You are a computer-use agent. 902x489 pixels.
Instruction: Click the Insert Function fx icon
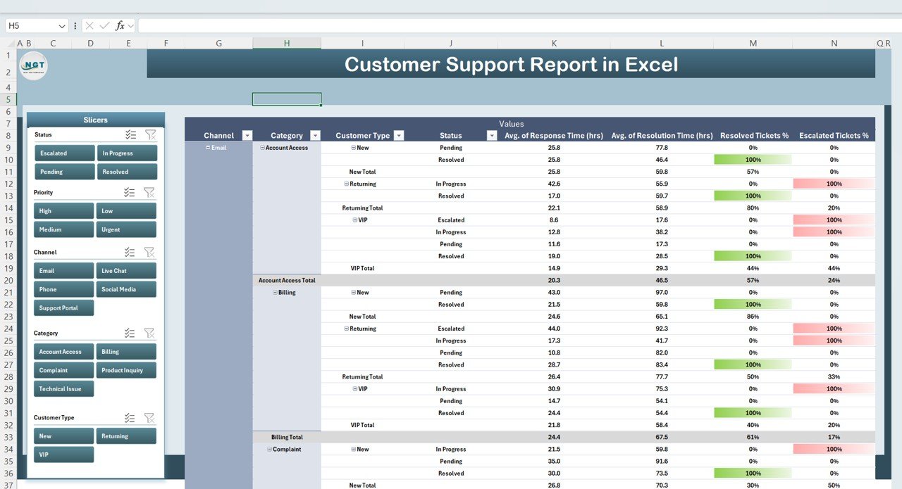pyautogui.click(x=120, y=25)
